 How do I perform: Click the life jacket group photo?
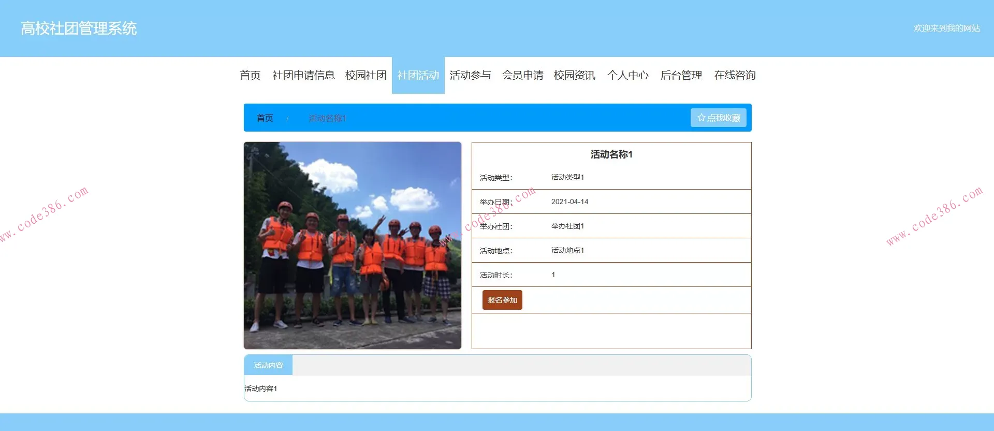pyautogui.click(x=352, y=246)
